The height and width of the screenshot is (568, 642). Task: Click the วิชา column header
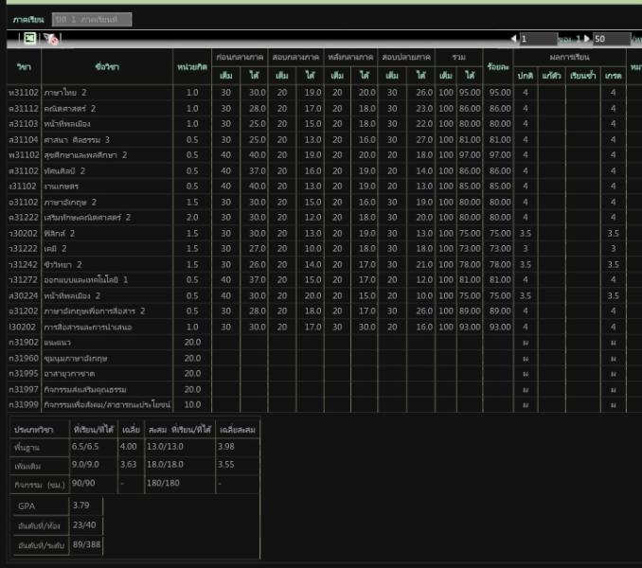(24, 66)
